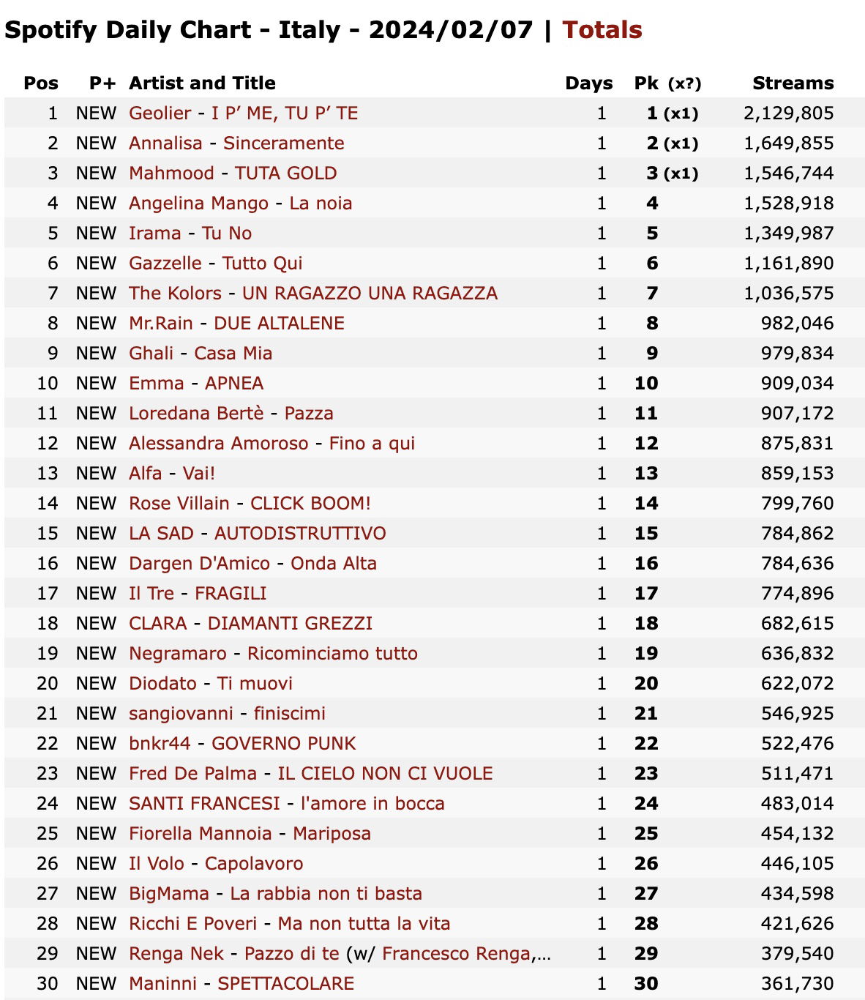865x1000 pixels.
Task: Open the Loredana Bertè artist link
Action: point(196,413)
